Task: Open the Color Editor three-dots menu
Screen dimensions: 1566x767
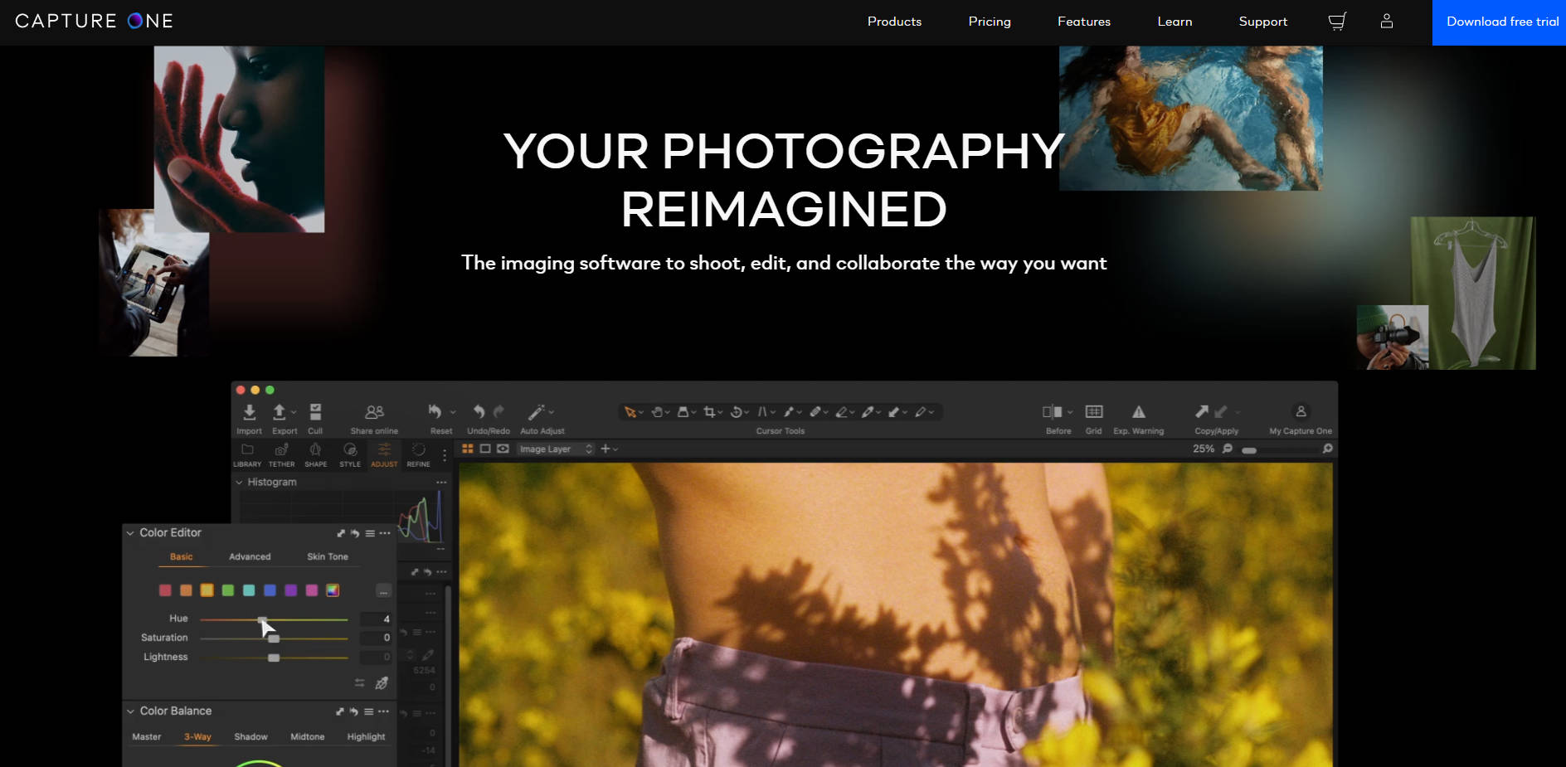Action: pos(385,533)
